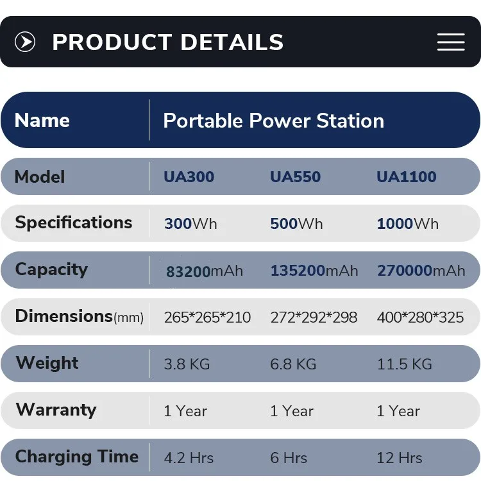Click the Charging Time row label
This screenshot has height=481, width=481.
(76, 457)
